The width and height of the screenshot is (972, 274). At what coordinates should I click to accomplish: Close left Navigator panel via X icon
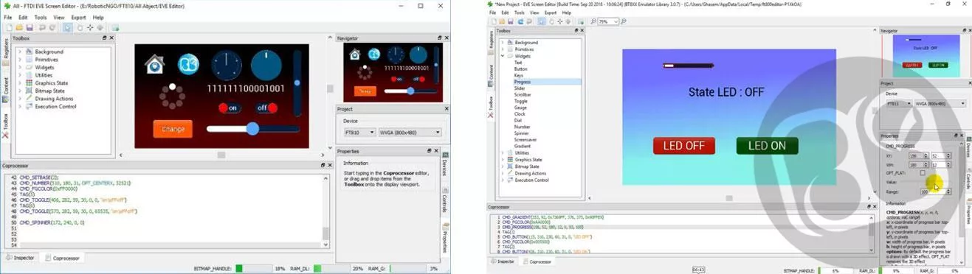click(x=447, y=38)
